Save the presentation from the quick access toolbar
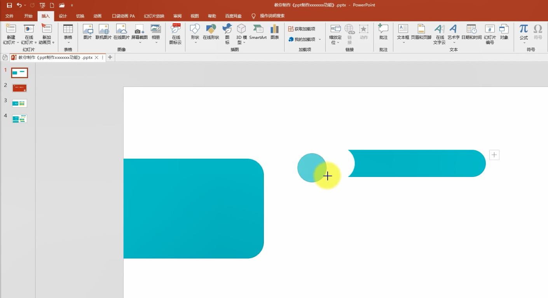The height and width of the screenshot is (298, 548). pos(9,5)
